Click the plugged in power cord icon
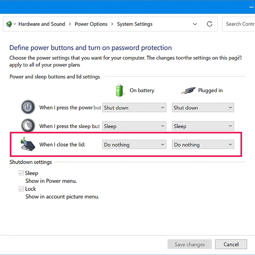255x255 pixels. click(x=188, y=90)
